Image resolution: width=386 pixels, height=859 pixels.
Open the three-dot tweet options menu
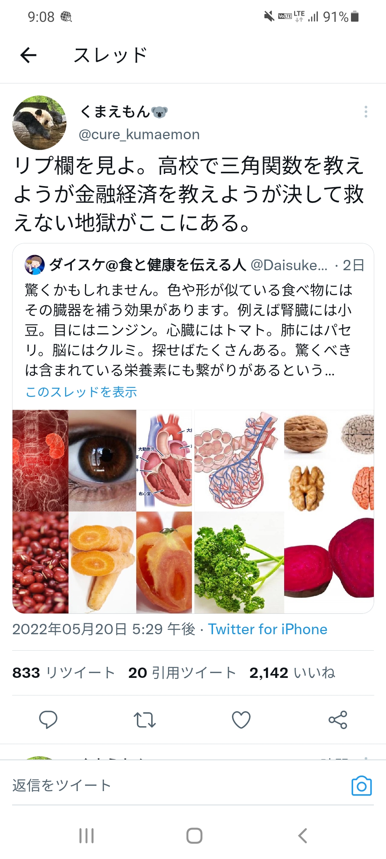[x=366, y=112]
